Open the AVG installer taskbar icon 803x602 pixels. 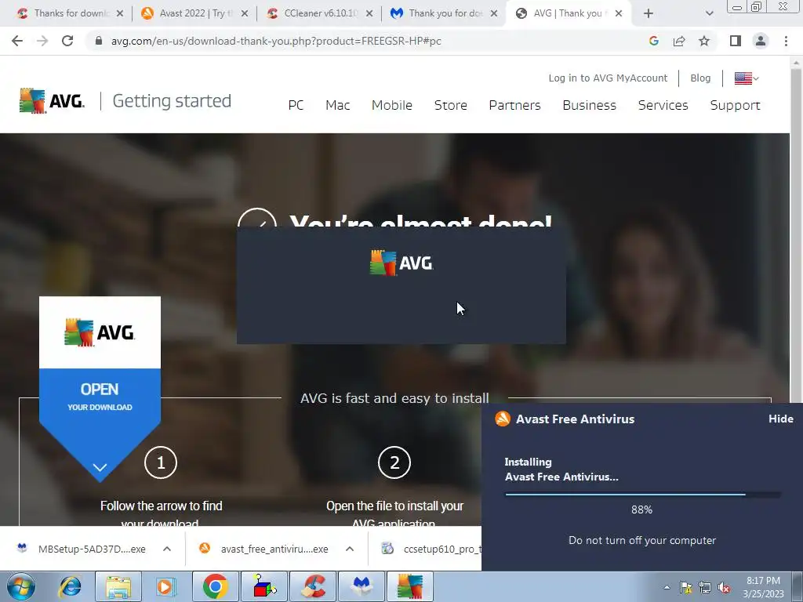pyautogui.click(x=410, y=586)
